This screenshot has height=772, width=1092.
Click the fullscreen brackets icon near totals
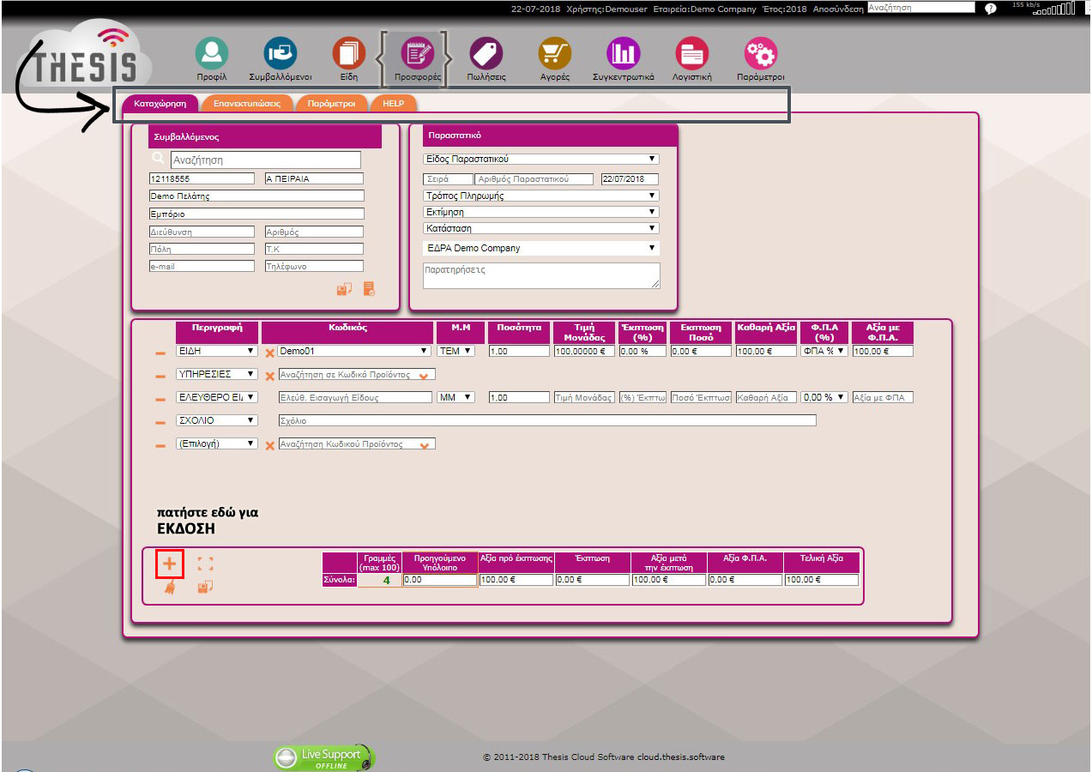[205, 564]
